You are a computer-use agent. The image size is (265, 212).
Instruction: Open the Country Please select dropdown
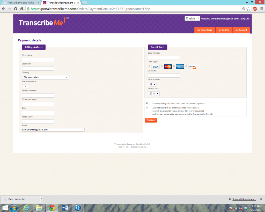coord(46,77)
